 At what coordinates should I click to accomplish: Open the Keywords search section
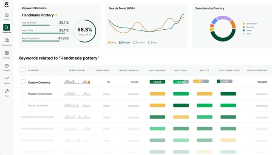(x=7, y=29)
